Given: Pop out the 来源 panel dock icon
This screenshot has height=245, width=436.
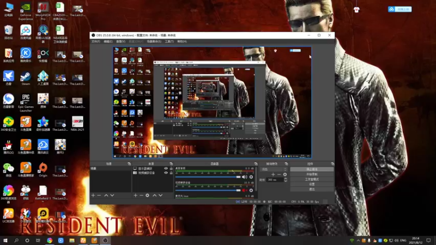Looking at the screenshot, I should pos(171,164).
